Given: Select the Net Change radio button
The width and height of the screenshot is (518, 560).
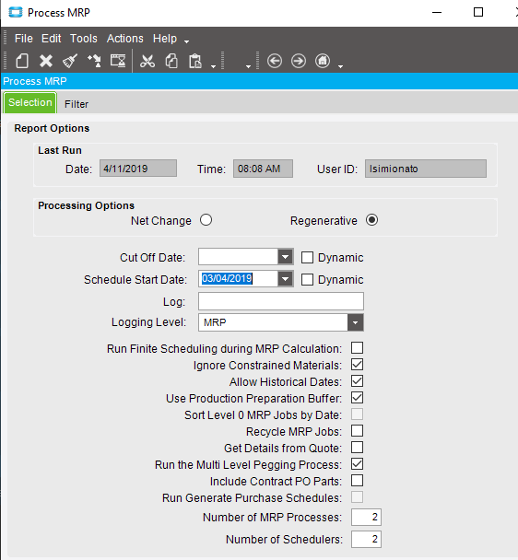Looking at the screenshot, I should 206,220.
